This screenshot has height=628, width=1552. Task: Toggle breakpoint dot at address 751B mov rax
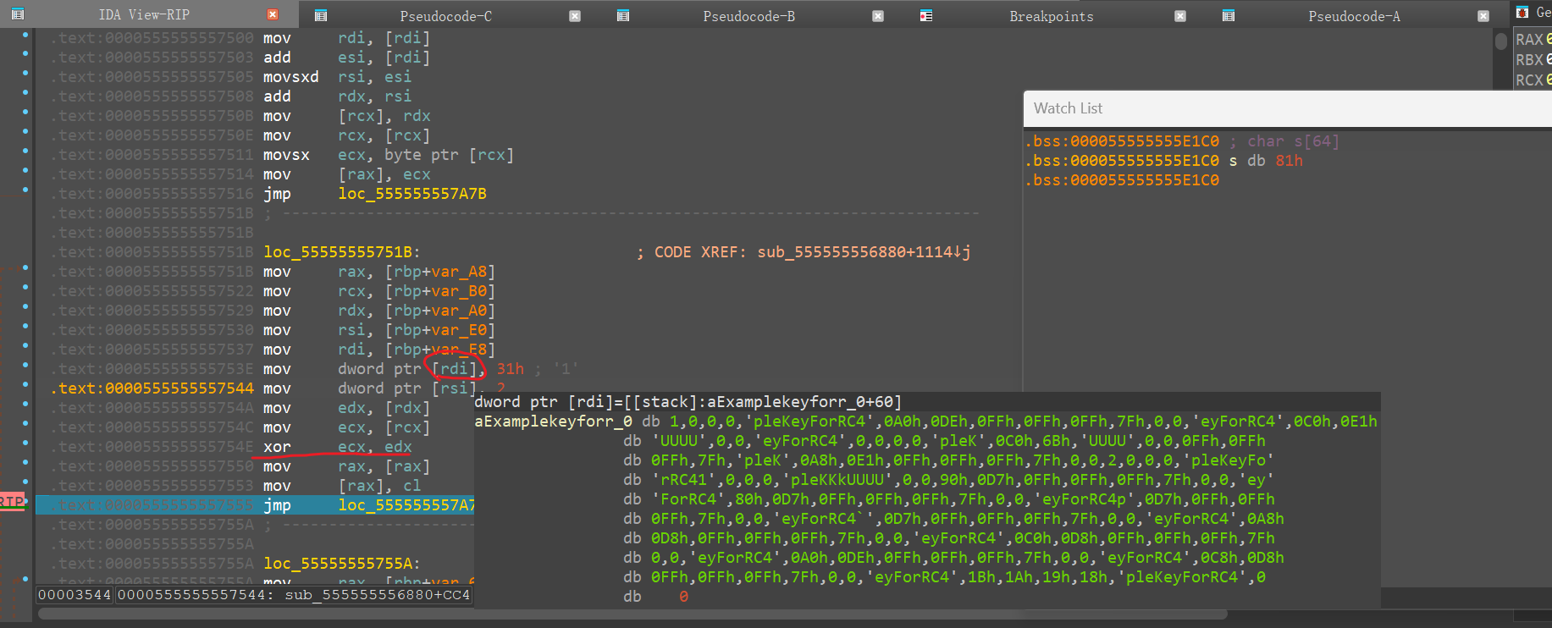click(x=25, y=268)
